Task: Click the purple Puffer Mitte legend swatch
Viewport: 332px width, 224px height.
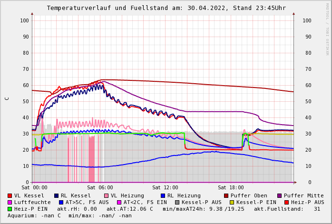Action: 280,195
